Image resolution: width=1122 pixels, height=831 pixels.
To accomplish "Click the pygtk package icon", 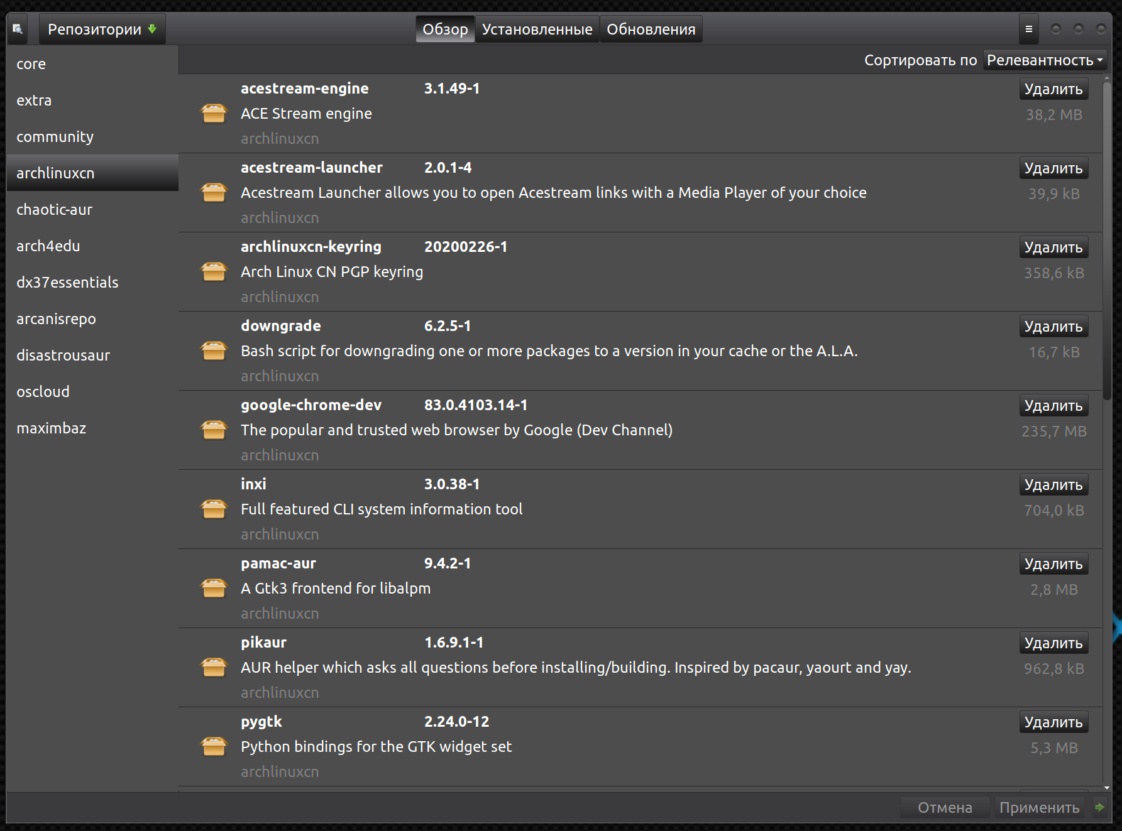I will [214, 747].
